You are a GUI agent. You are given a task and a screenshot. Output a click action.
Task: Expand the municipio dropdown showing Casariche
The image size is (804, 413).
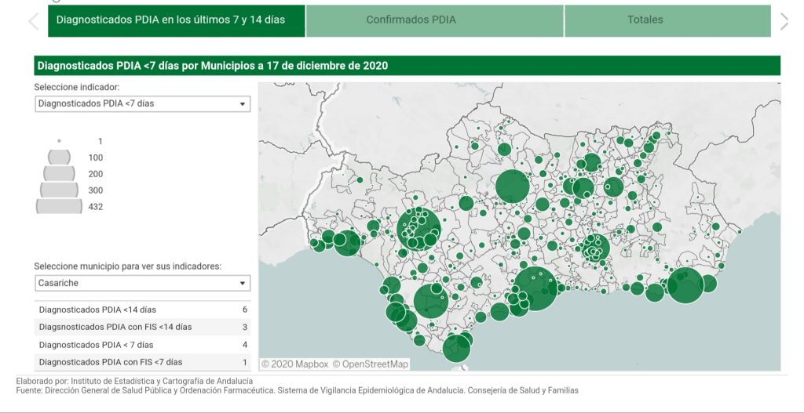pyautogui.click(x=142, y=283)
